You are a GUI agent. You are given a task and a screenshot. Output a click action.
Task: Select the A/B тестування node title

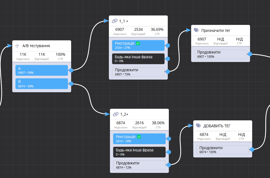36,46
